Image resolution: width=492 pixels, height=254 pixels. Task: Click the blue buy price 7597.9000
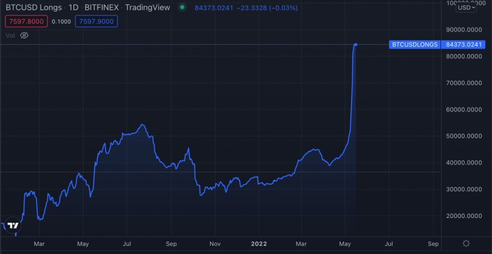(x=96, y=21)
